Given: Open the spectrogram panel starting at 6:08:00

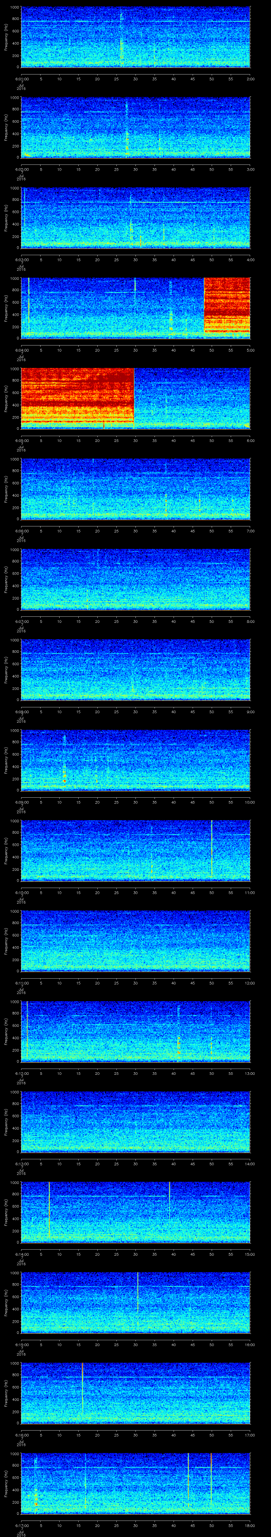Looking at the screenshot, I should tap(135, 670).
